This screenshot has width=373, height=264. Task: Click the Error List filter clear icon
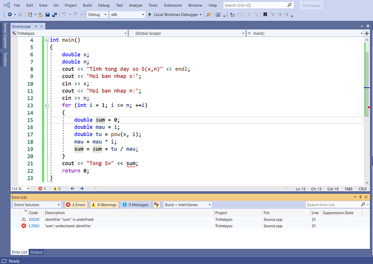click(x=156, y=205)
